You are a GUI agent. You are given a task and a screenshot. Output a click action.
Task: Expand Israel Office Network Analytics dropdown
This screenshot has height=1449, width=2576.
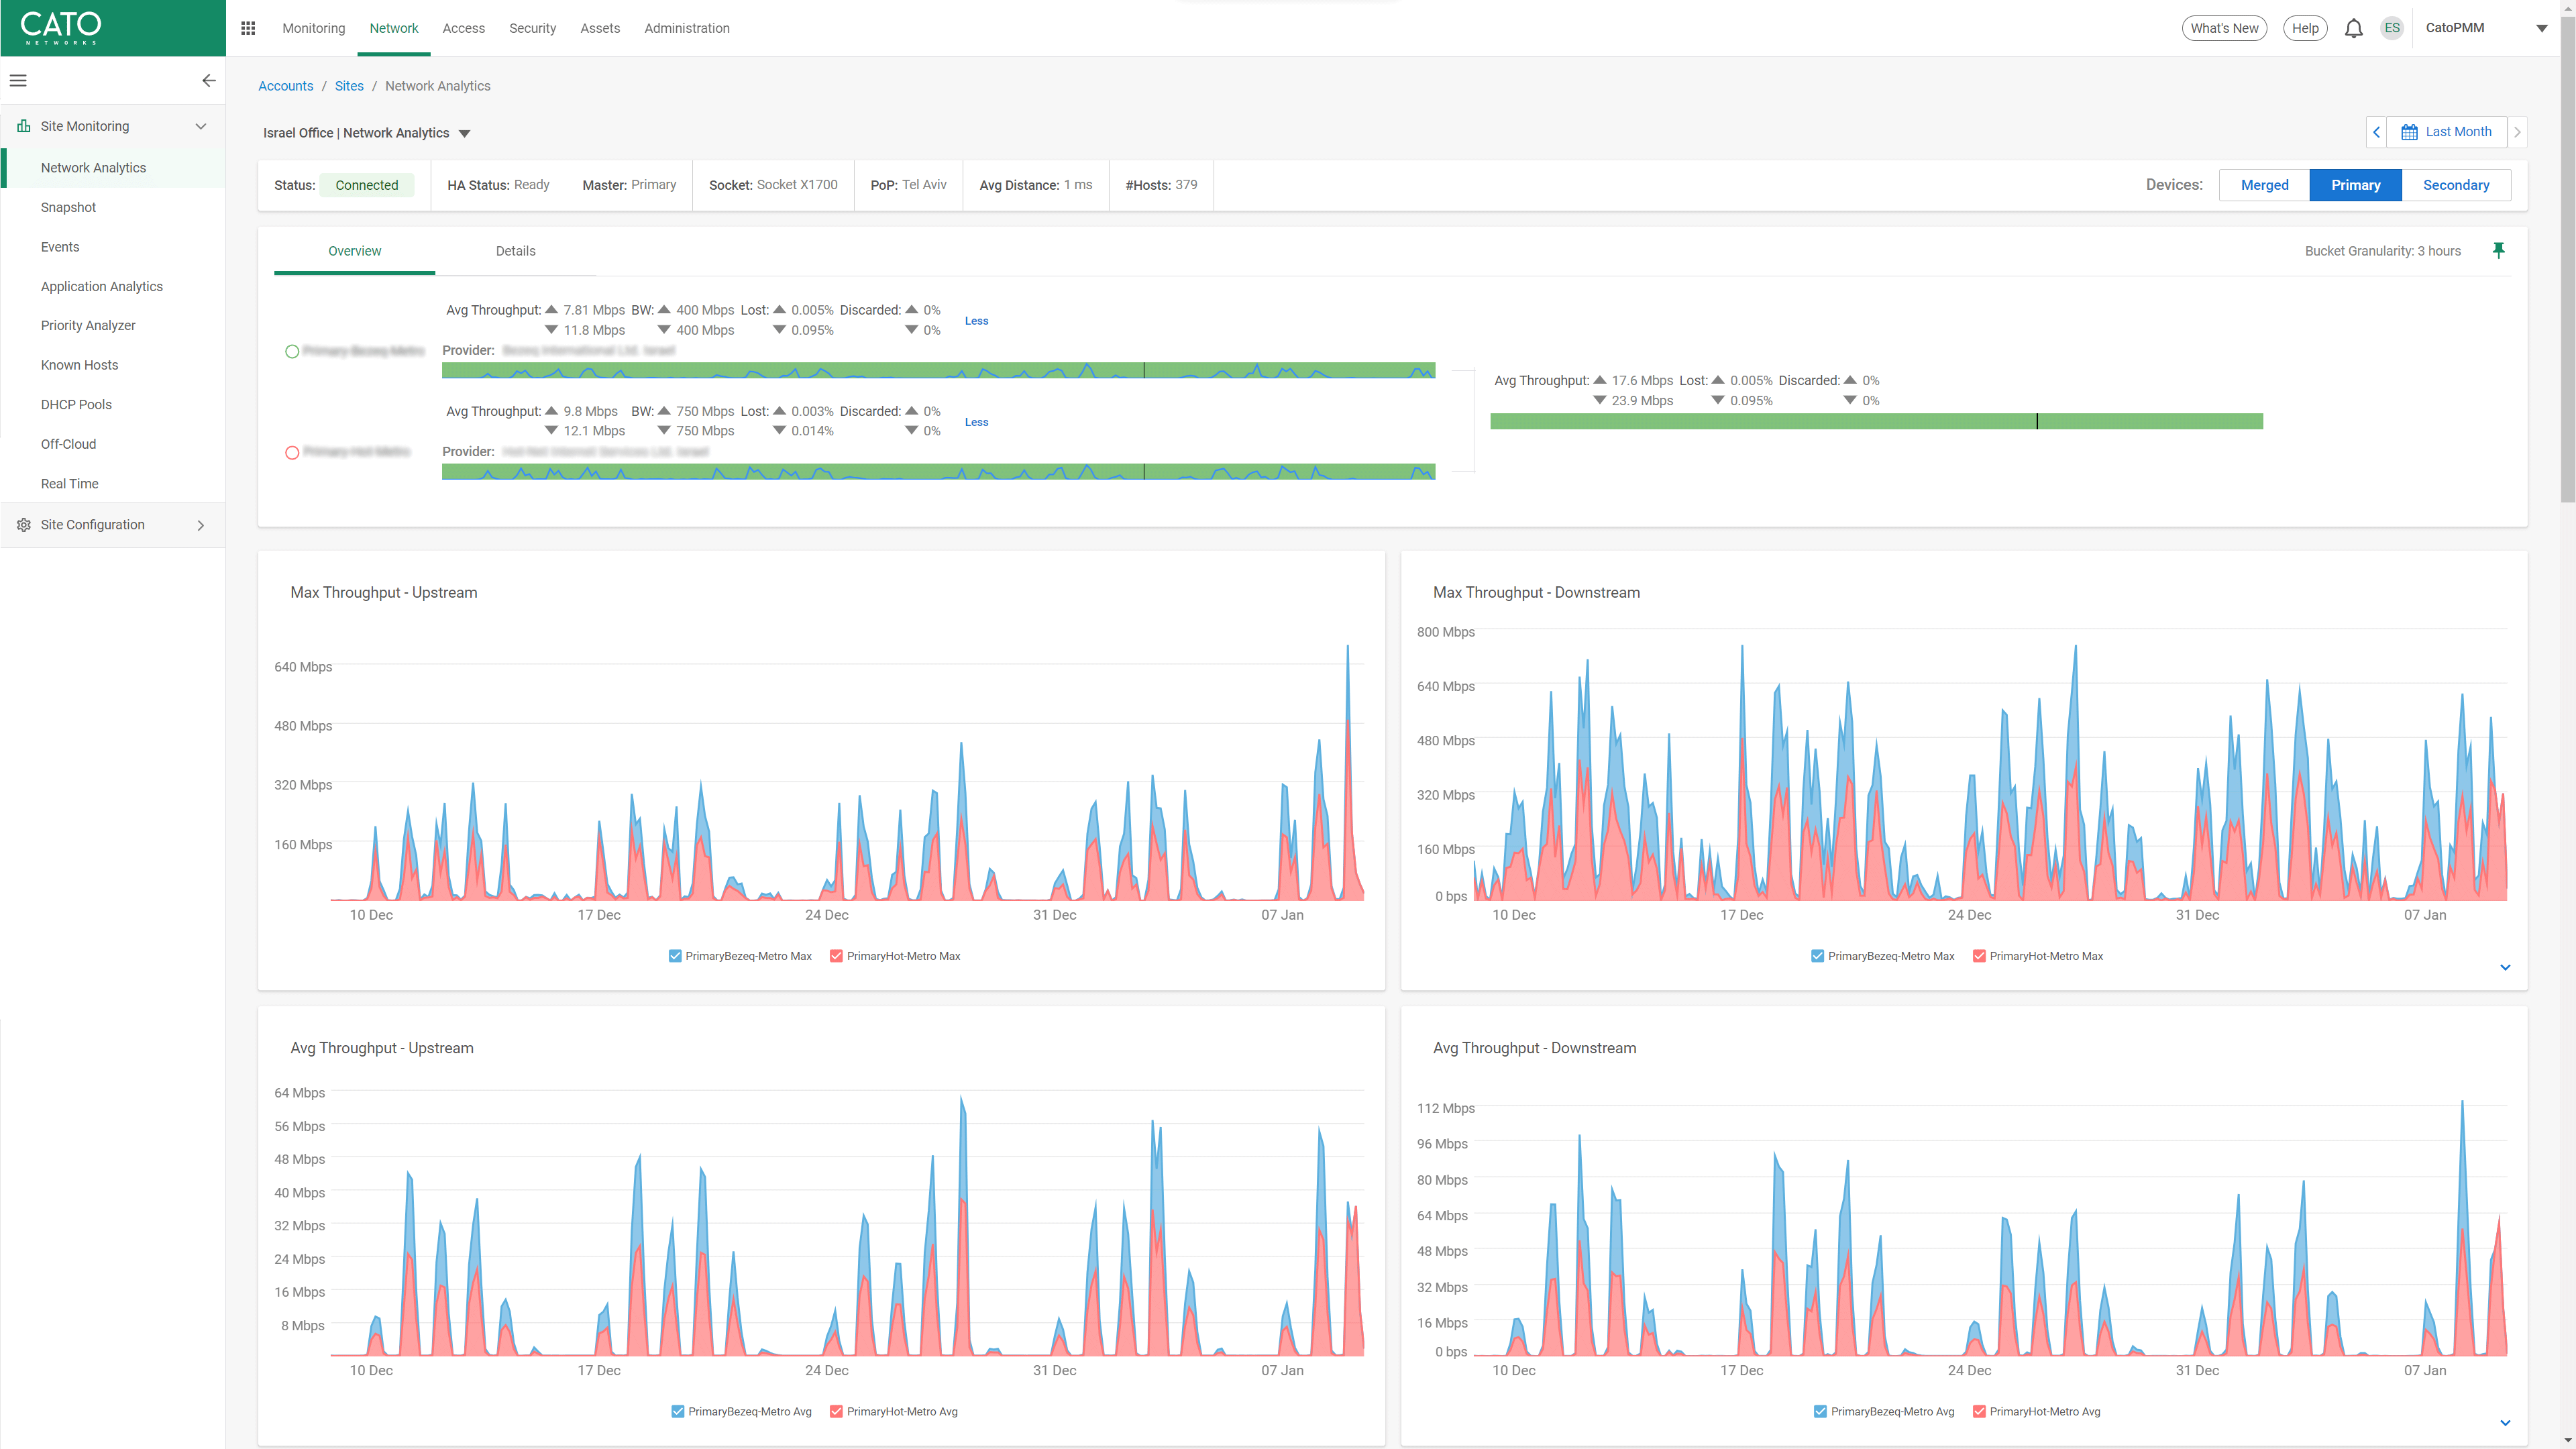click(x=464, y=133)
